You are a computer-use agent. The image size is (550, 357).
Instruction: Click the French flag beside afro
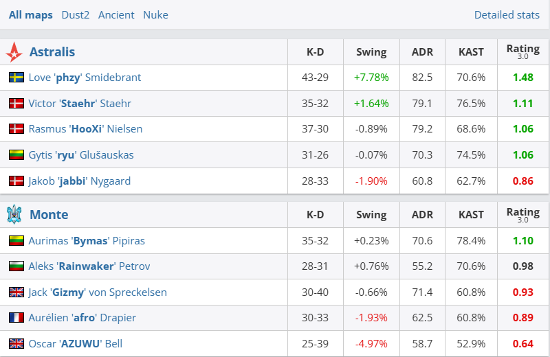point(16,318)
